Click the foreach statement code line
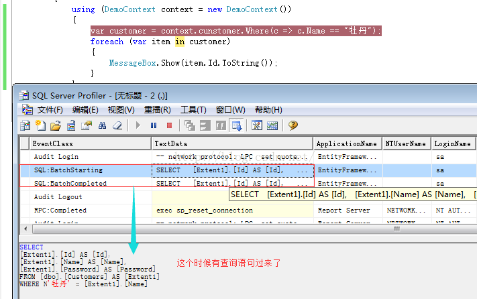The height and width of the screenshot is (299, 477). pos(160,42)
